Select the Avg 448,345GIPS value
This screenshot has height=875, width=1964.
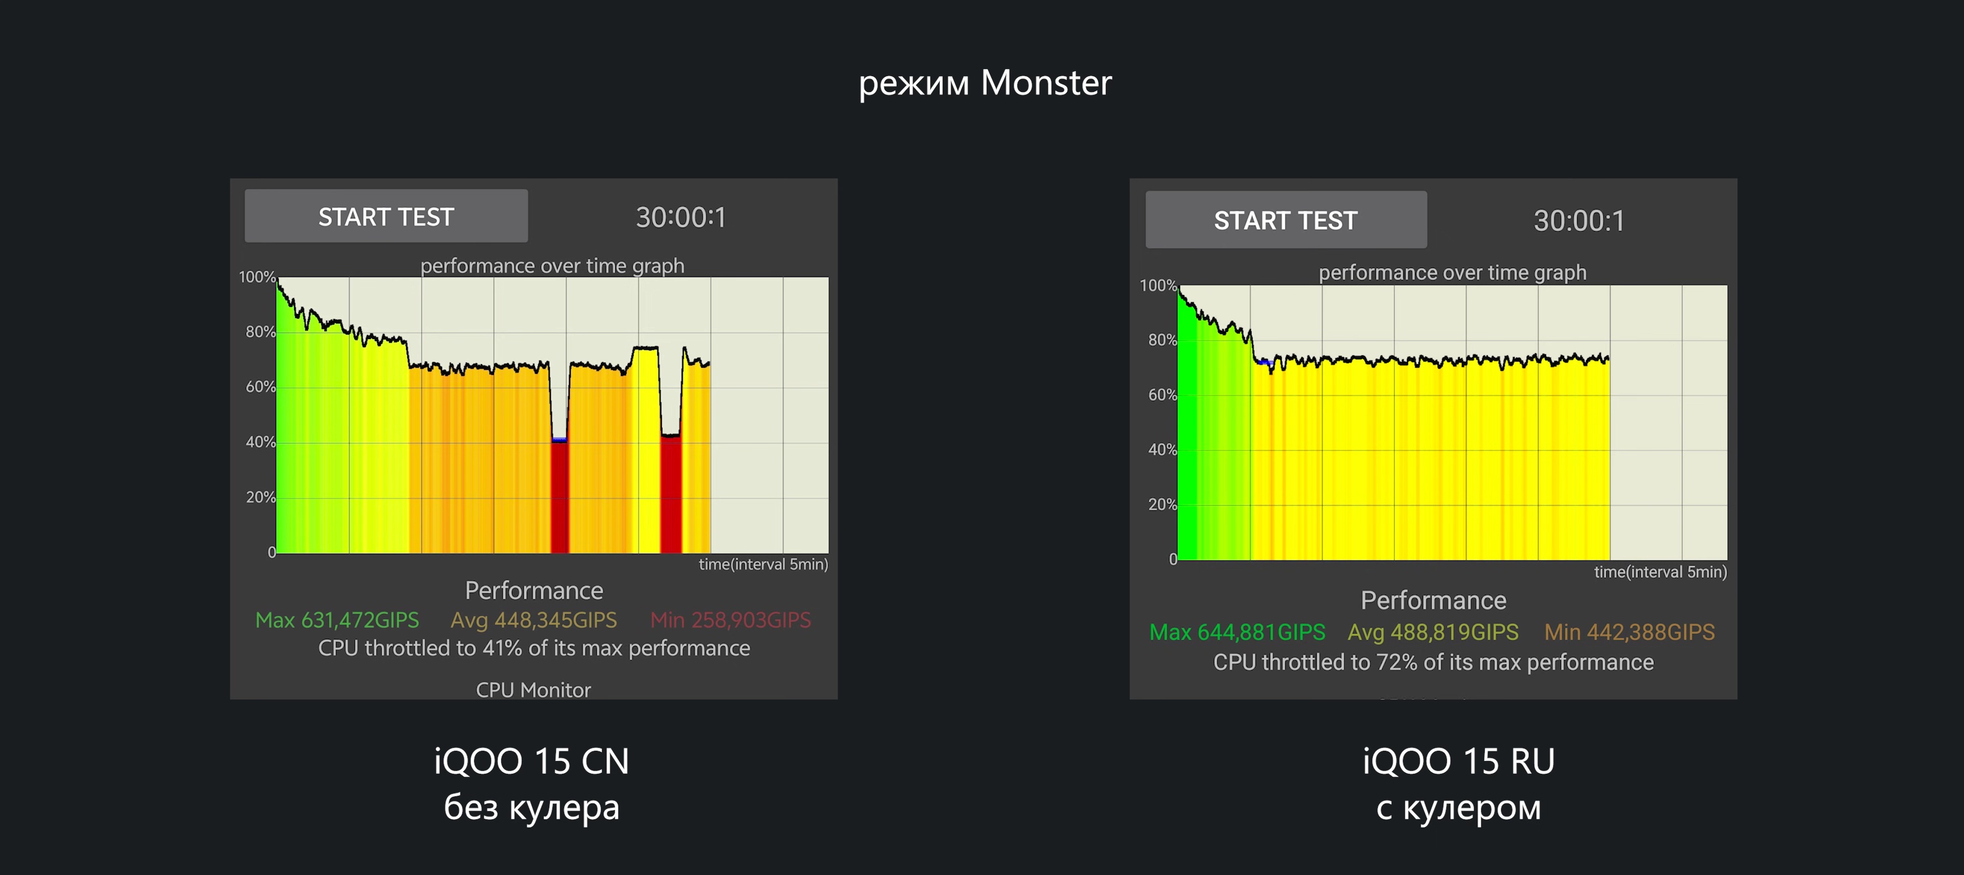[x=533, y=620]
